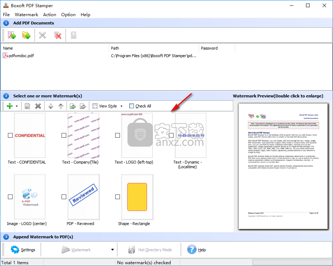Click the watermark preview page
333x266 pixels.
point(283,166)
